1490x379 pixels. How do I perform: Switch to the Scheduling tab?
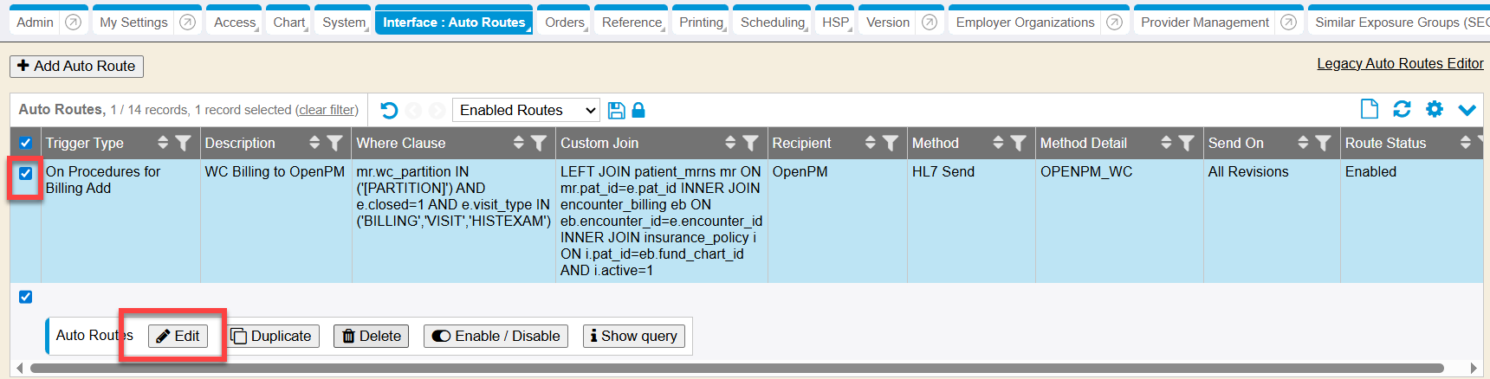coord(772,22)
